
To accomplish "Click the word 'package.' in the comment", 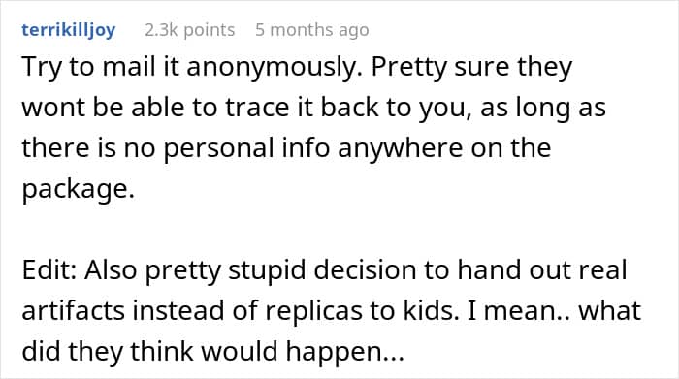I will pos(79,190).
